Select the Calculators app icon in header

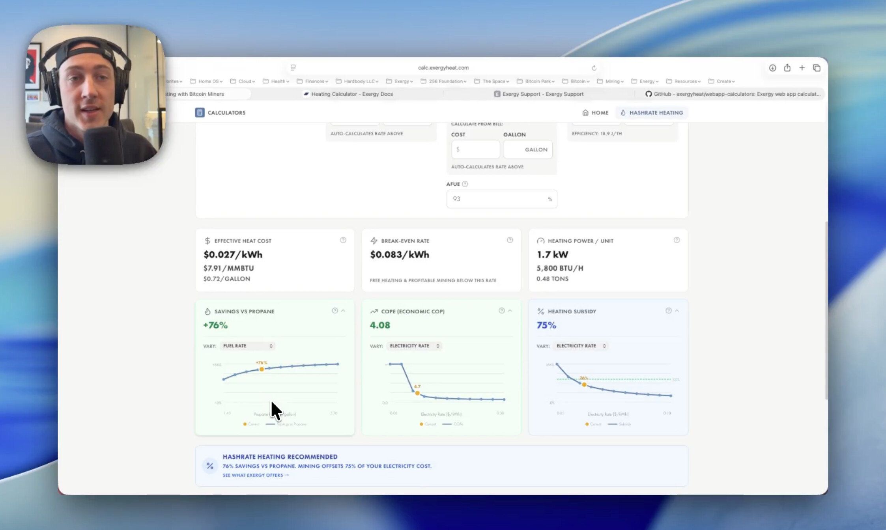[x=200, y=112]
